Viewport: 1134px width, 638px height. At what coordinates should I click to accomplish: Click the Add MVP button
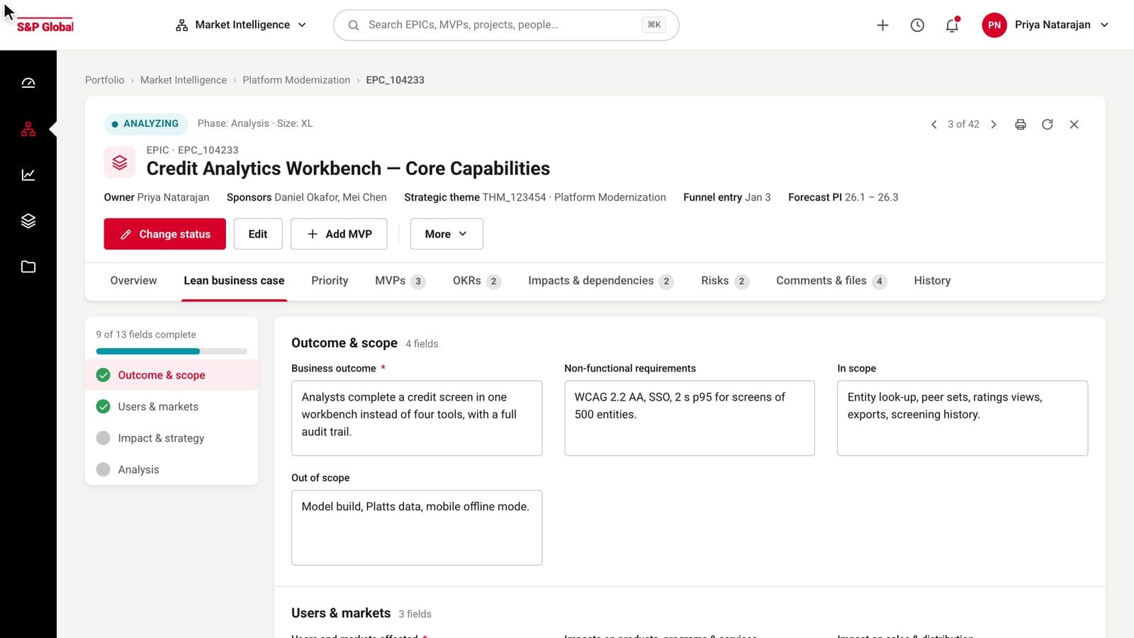[x=339, y=234]
